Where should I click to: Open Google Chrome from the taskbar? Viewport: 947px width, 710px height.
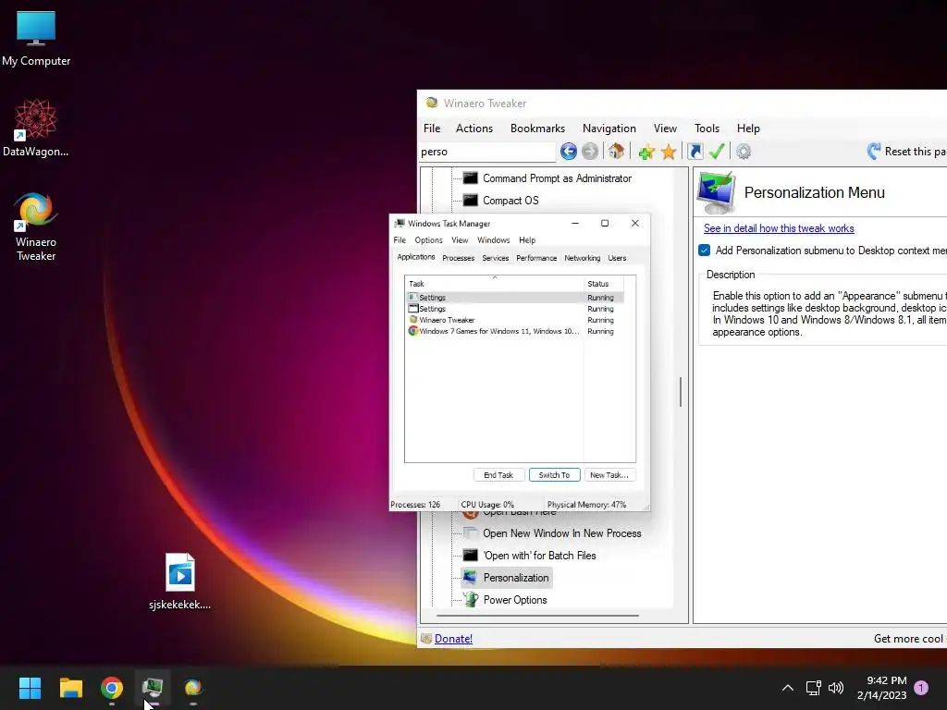click(x=112, y=688)
